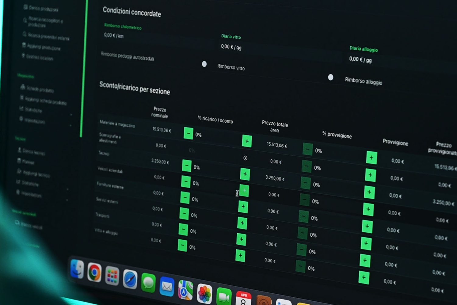Open Impostazioni under Tecnici section
Viewport: 457px width, 305px height.
tap(29, 194)
